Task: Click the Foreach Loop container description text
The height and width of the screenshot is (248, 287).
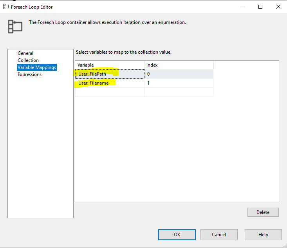Action: (107, 22)
